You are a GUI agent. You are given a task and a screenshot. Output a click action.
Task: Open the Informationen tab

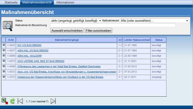point(65,2)
